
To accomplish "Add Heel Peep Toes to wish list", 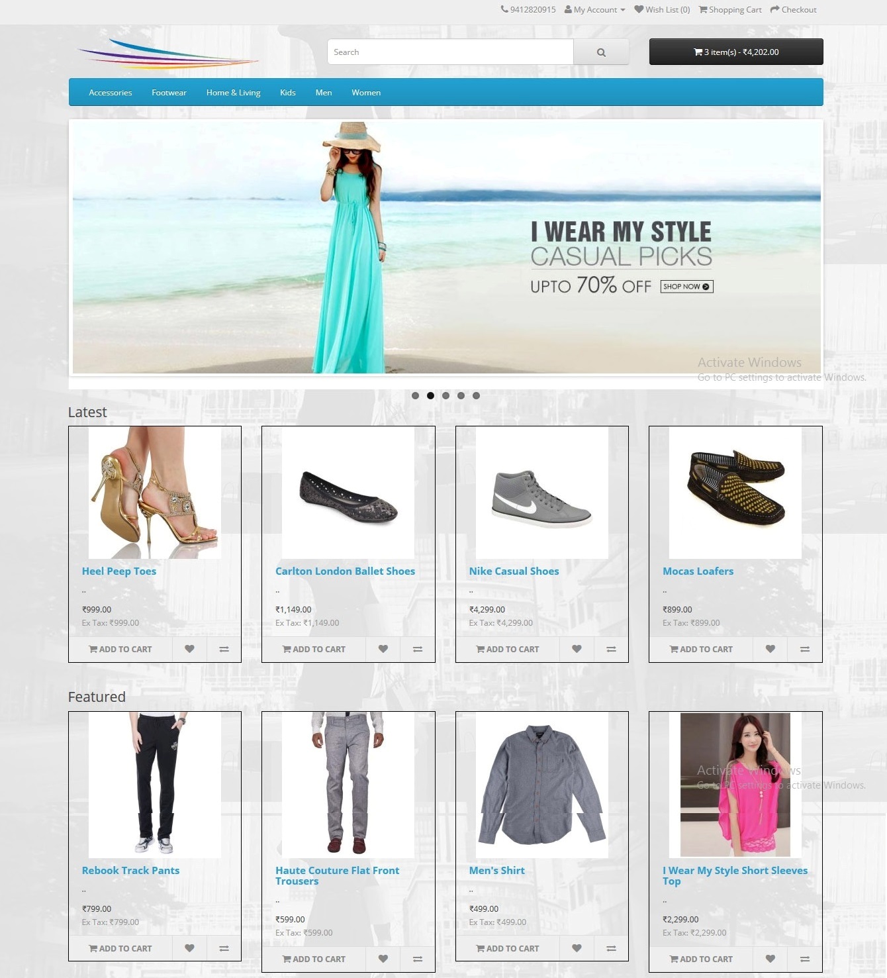I will point(189,649).
